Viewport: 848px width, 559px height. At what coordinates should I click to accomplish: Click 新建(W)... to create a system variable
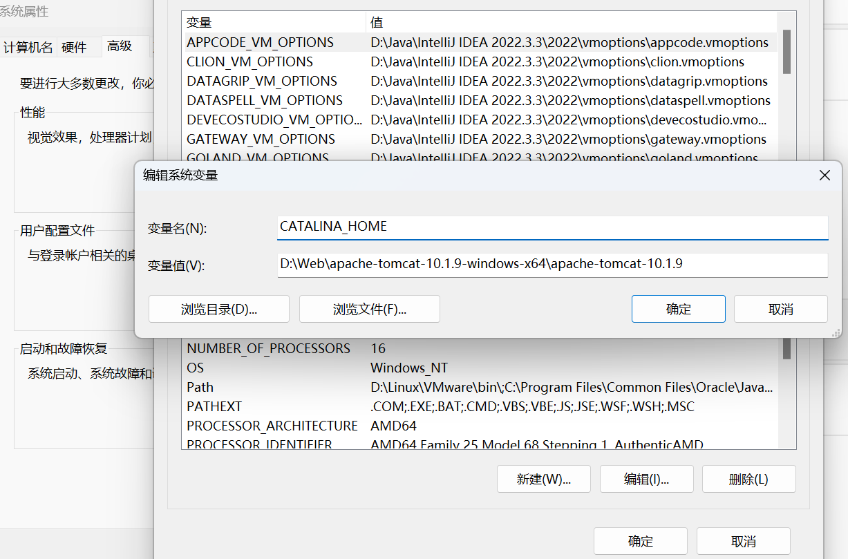544,479
